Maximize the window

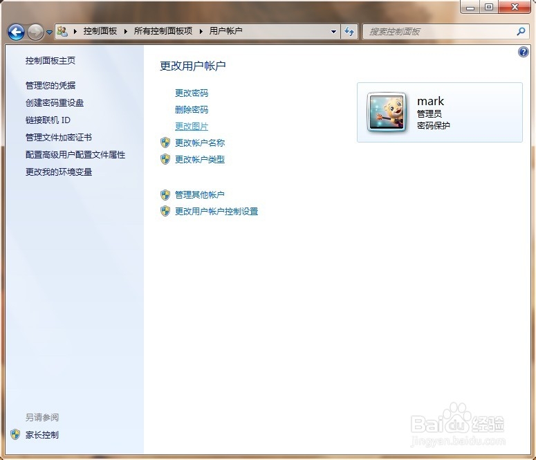(489, 7)
